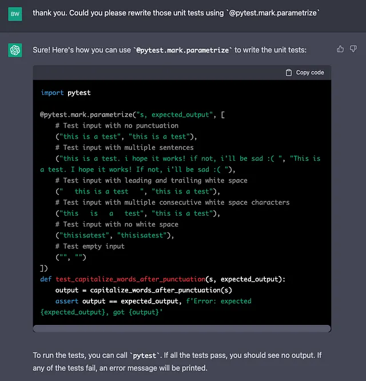The width and height of the screenshot is (366, 381).
Task: Click the 'import pytest' line
Action: click(66, 93)
